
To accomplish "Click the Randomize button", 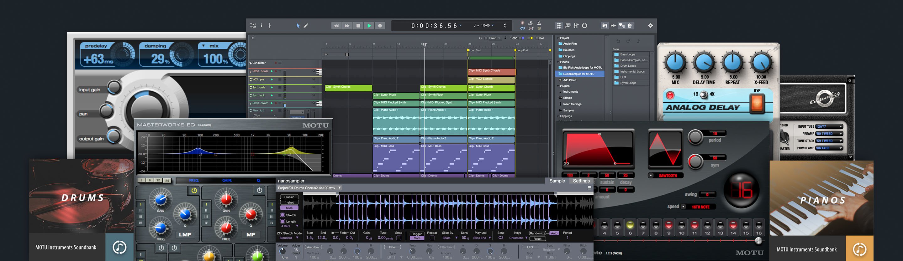I will (x=537, y=233).
